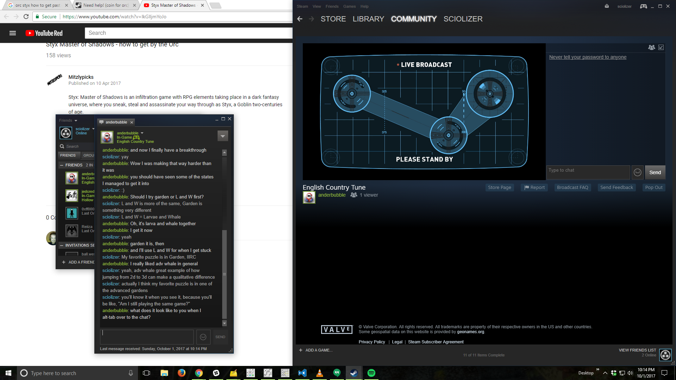Collapse the FRIENDS group in friends list
This screenshot has height=380, width=676.
coord(62,165)
